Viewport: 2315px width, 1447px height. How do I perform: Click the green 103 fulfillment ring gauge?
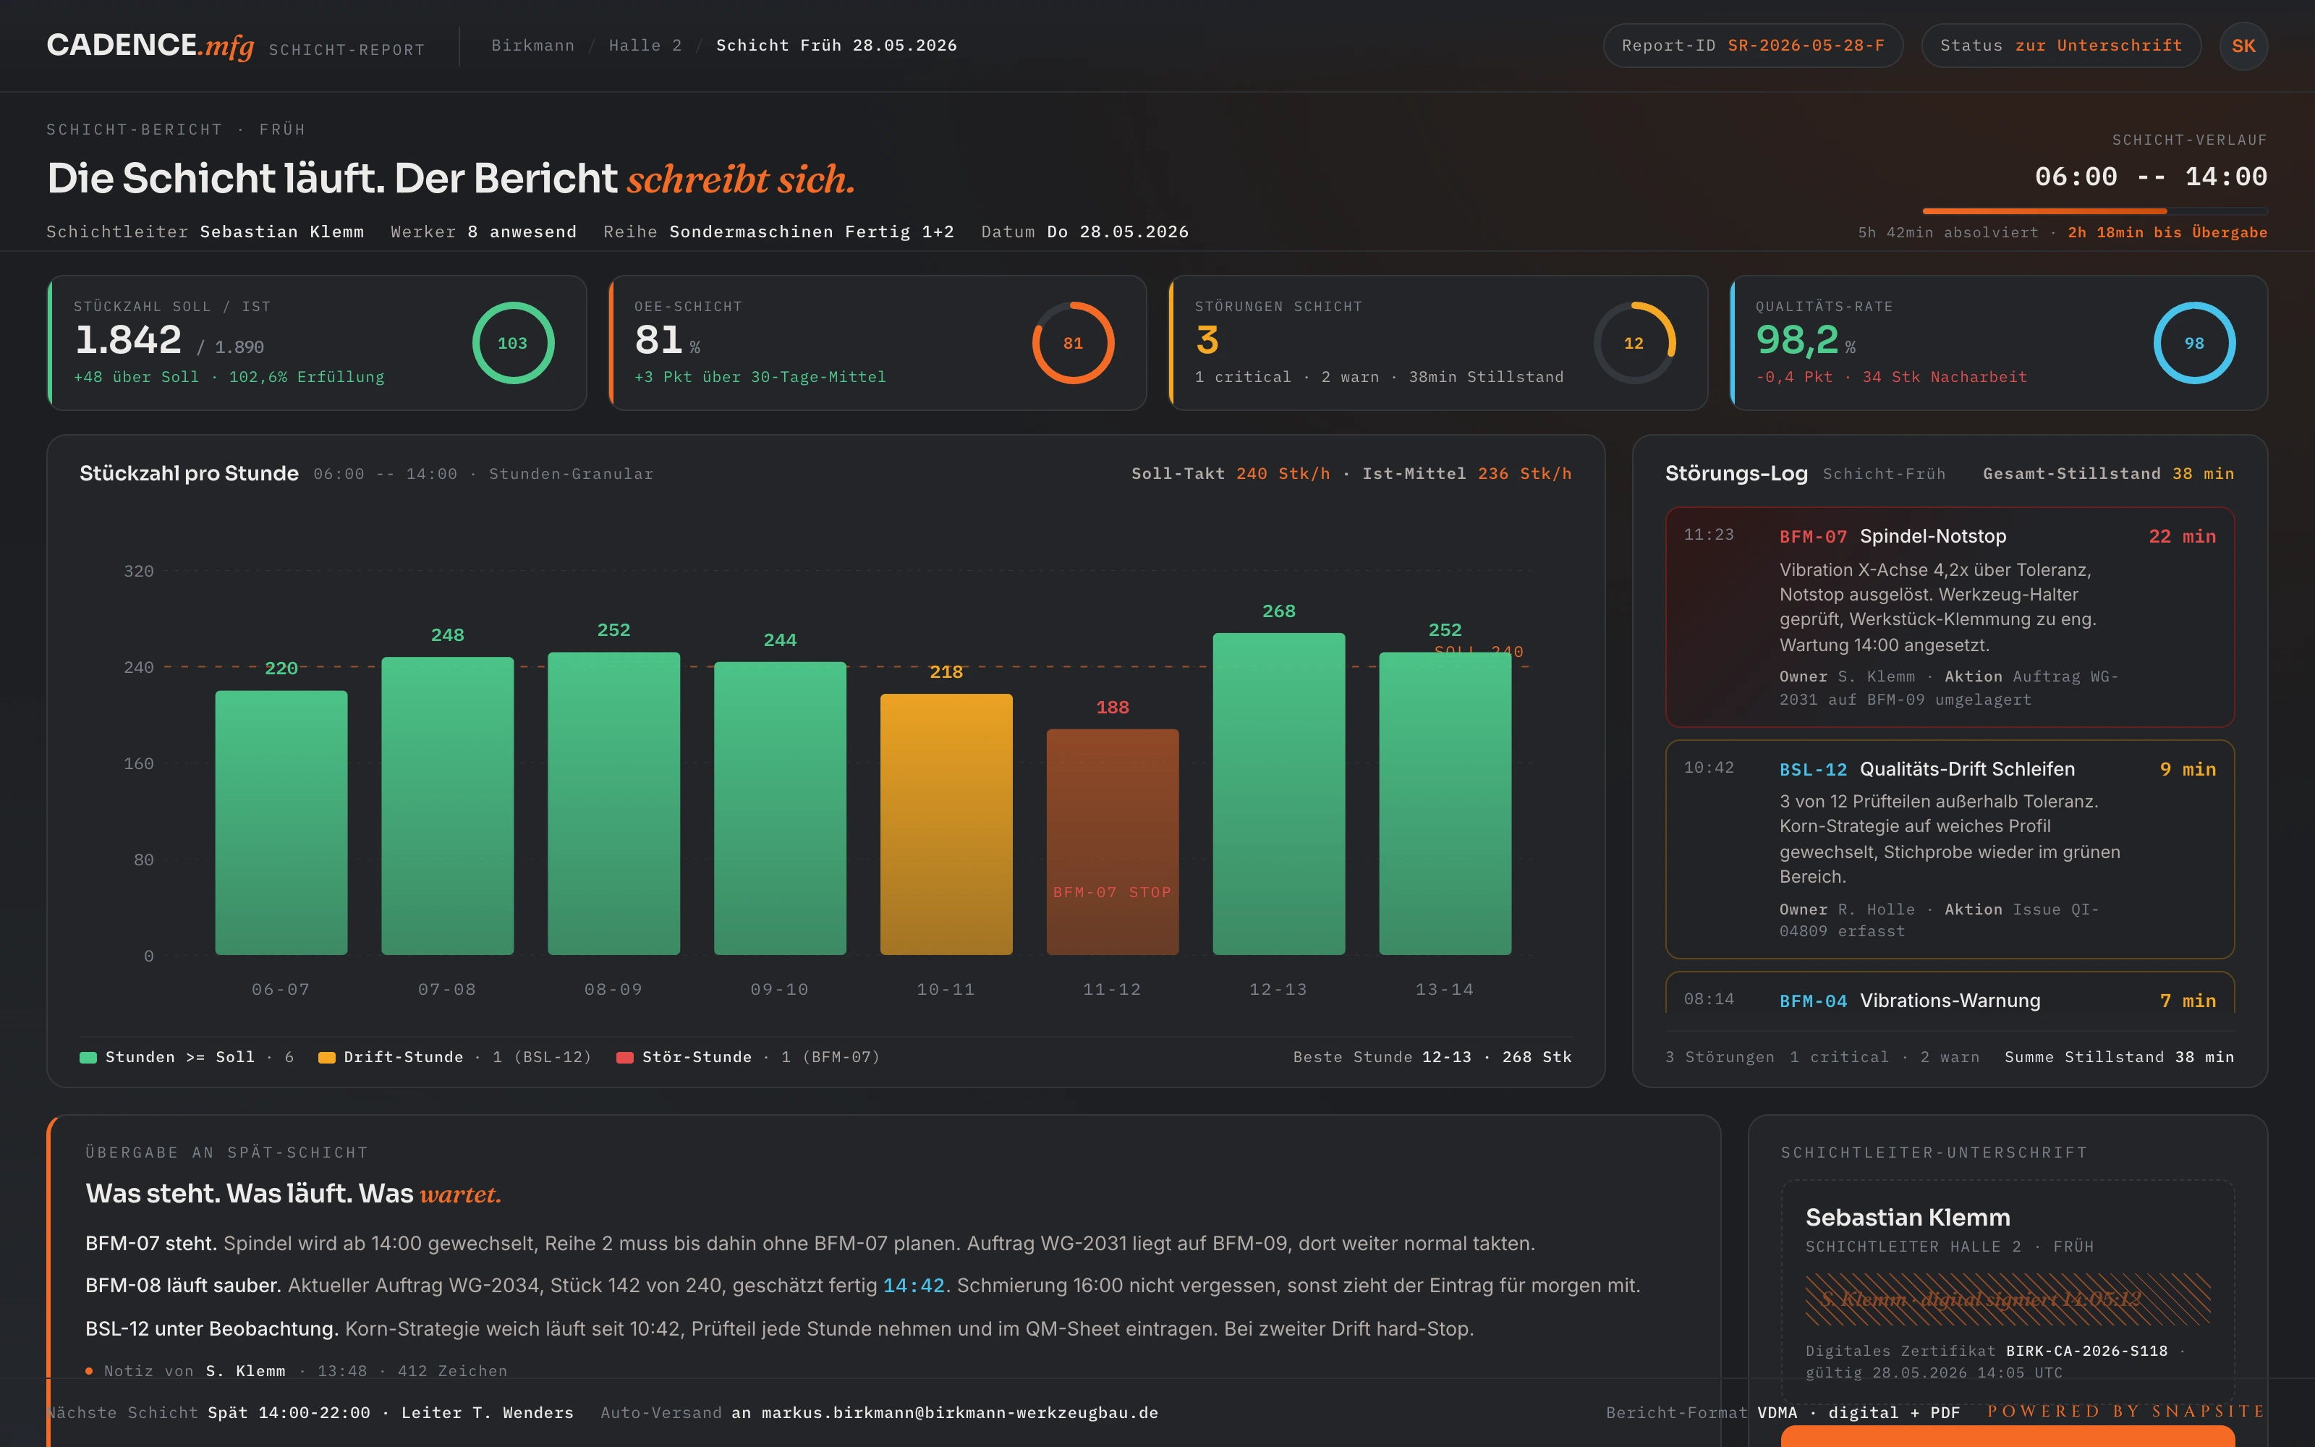(513, 343)
